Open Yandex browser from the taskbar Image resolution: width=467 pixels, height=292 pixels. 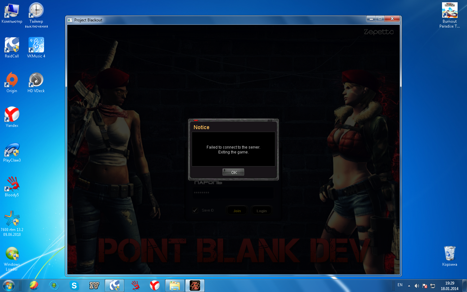click(x=155, y=286)
